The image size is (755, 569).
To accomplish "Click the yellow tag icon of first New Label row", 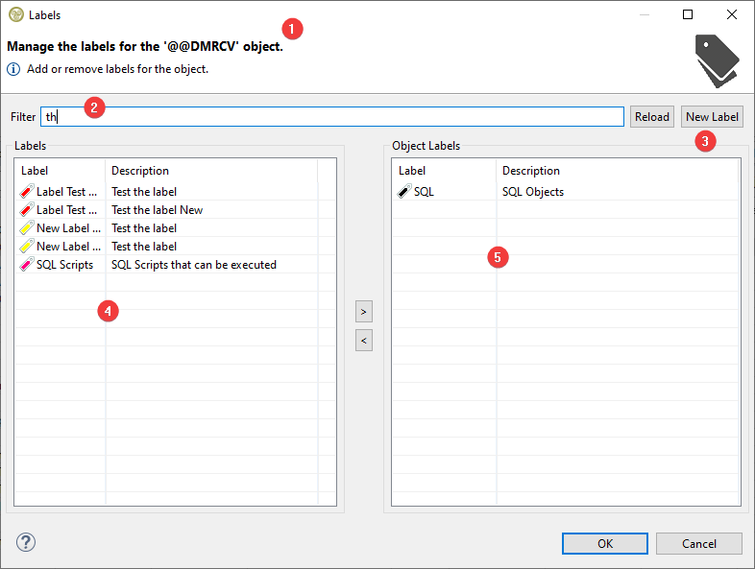I will point(26,228).
